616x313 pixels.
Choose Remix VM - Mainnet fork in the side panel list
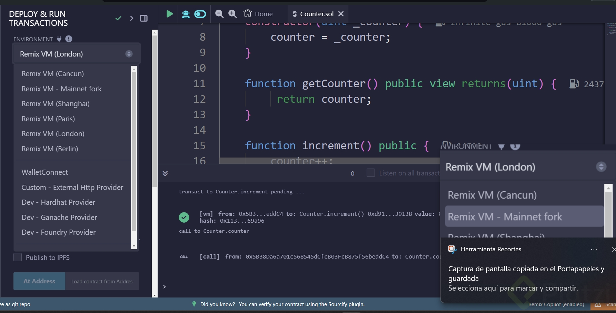click(x=62, y=89)
